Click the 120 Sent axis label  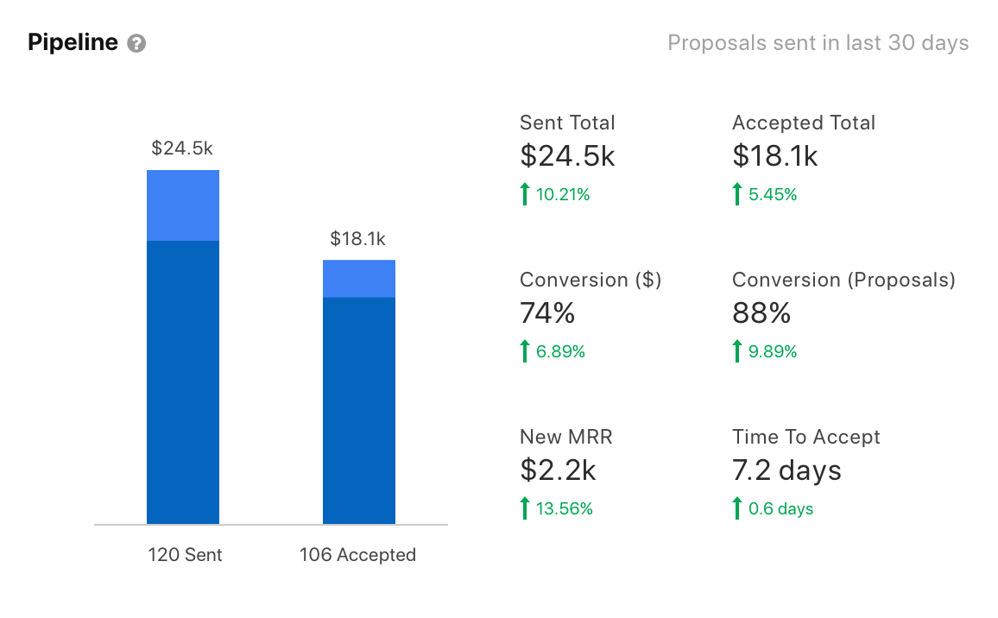184,555
